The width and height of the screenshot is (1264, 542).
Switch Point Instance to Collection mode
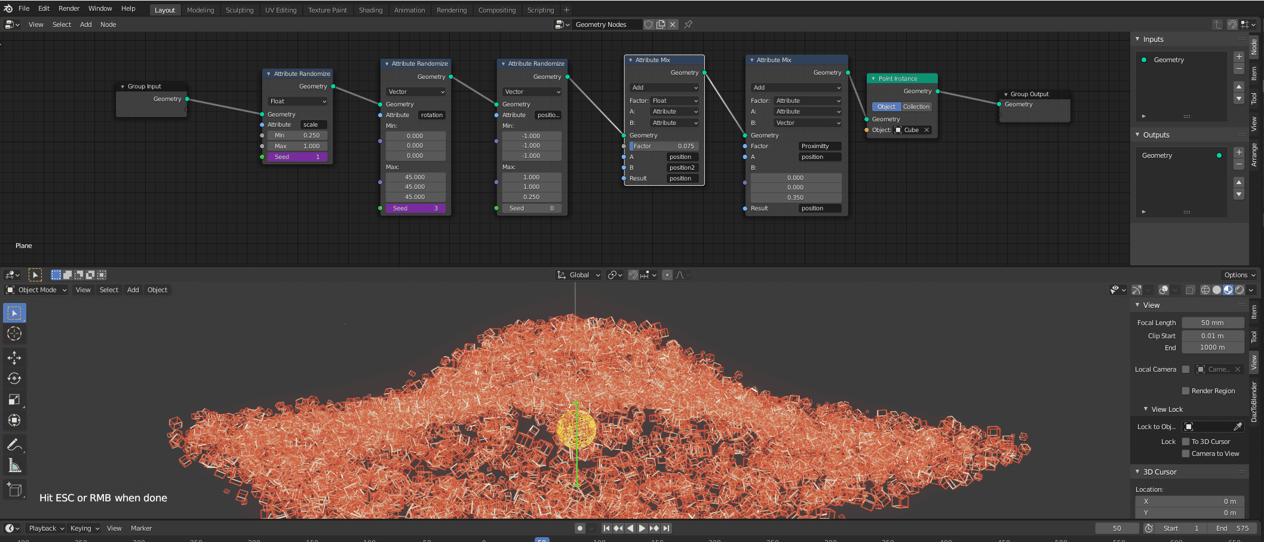coord(916,107)
